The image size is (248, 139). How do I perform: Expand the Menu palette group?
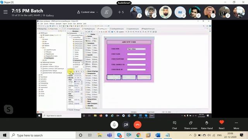[x=89, y=101]
